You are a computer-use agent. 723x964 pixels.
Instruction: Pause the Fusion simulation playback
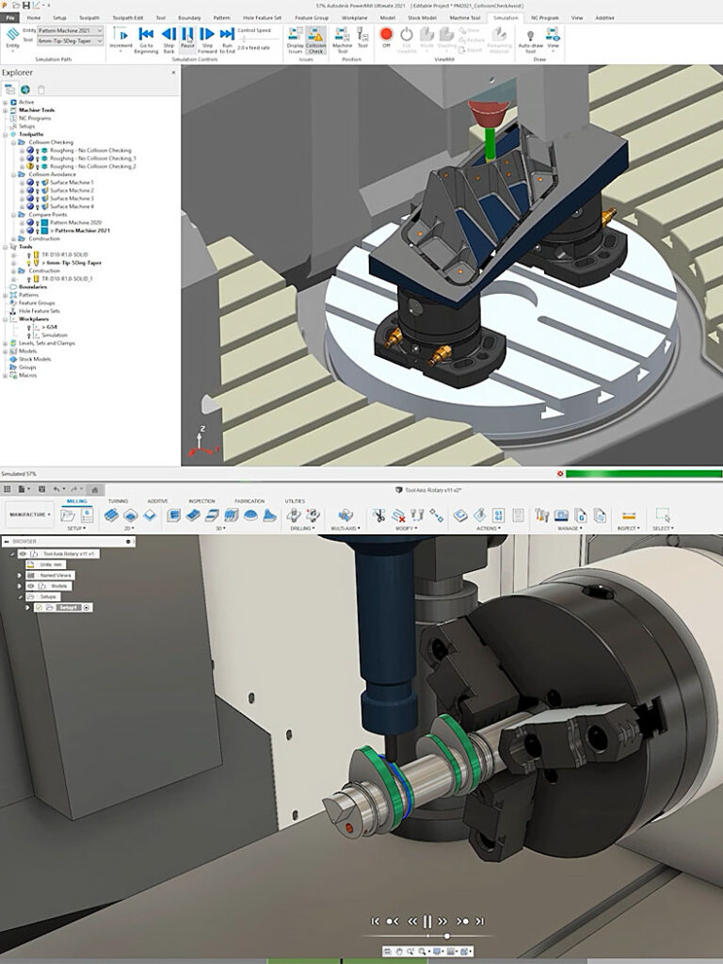tap(426, 921)
